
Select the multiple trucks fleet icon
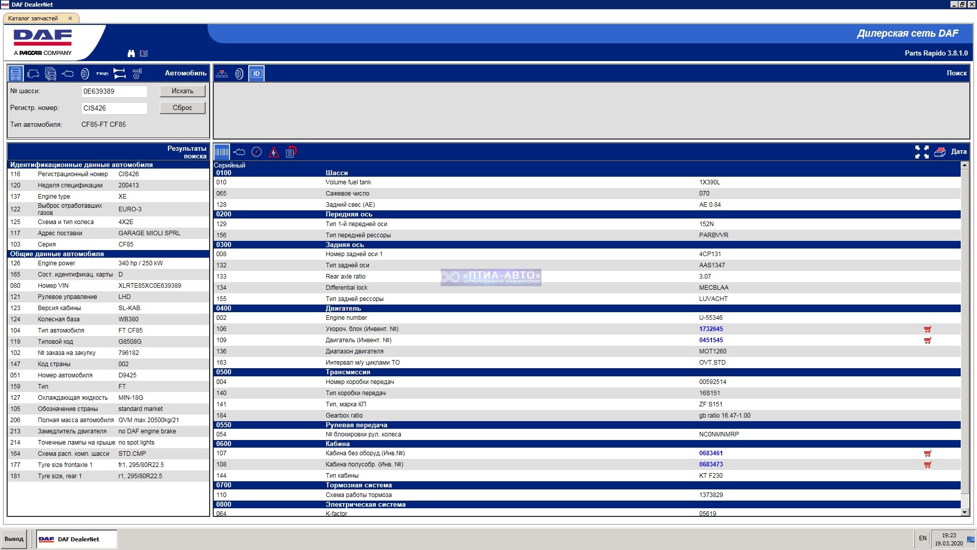pos(50,74)
